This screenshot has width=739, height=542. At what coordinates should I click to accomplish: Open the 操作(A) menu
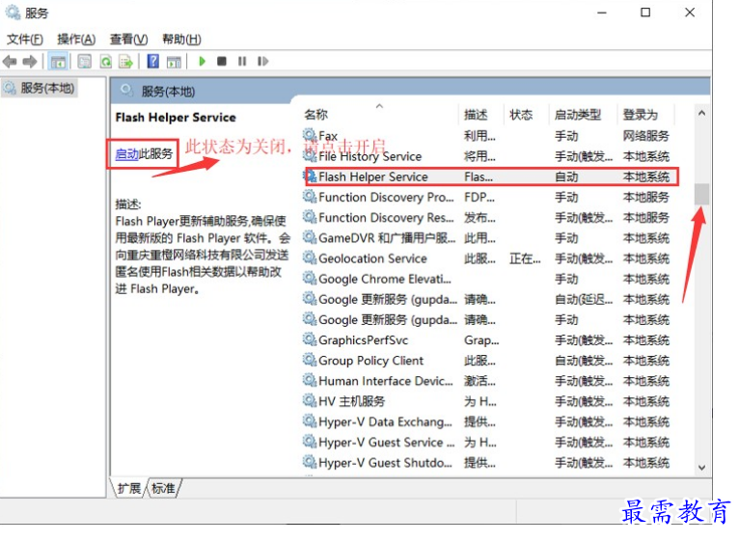pyautogui.click(x=76, y=40)
